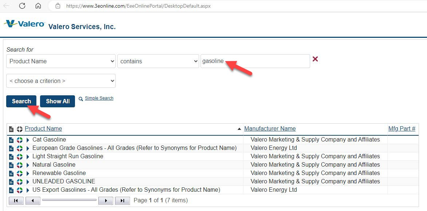This screenshot has width=427, height=211.
Task: Select the Cat Gasoline product name
Action: pos(49,140)
